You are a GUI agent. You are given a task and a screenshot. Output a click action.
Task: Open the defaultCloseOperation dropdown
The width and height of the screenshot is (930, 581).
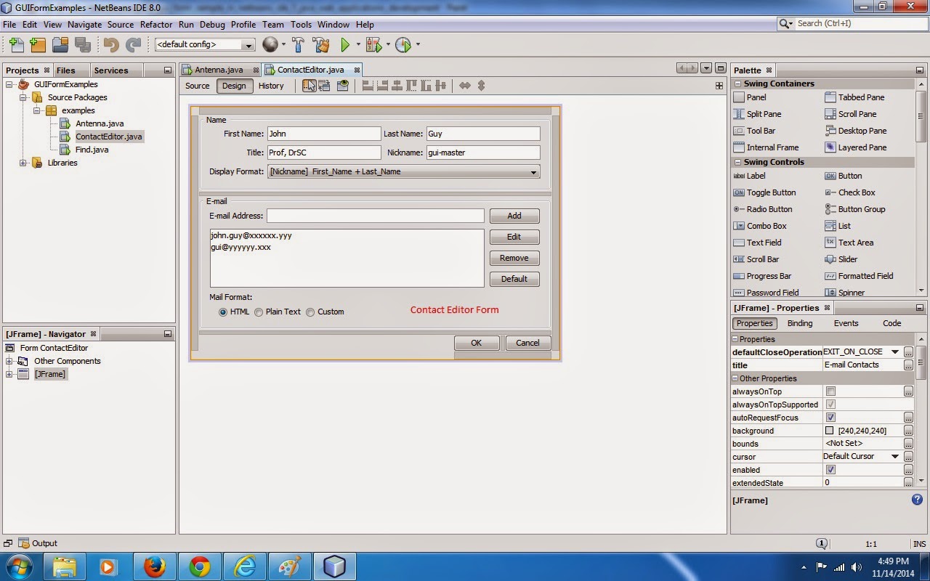[894, 352]
